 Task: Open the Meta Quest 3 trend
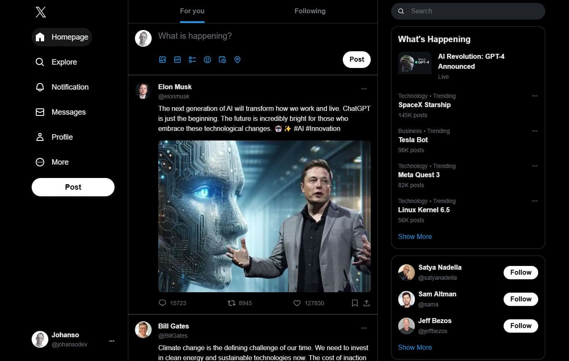[x=419, y=175]
